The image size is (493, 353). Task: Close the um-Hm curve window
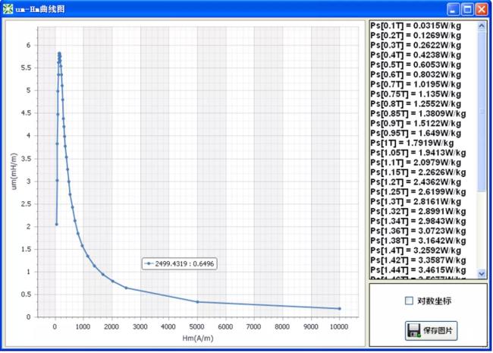[482, 9]
